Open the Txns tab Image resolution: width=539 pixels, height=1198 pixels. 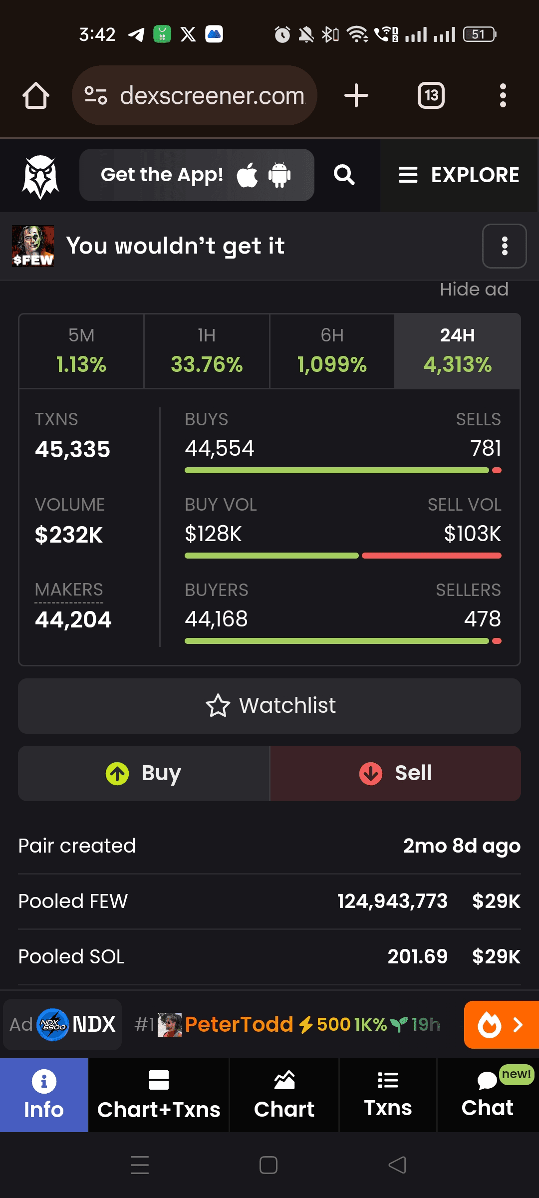388,1095
